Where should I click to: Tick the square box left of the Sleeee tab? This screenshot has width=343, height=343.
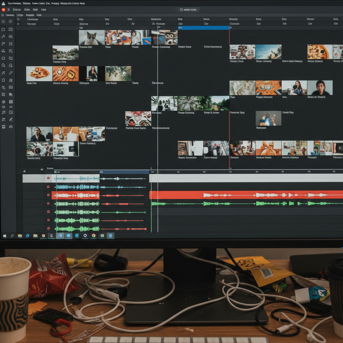tap(3, 15)
